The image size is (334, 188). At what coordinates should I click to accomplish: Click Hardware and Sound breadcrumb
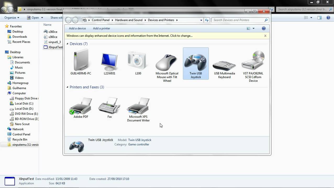point(129,20)
